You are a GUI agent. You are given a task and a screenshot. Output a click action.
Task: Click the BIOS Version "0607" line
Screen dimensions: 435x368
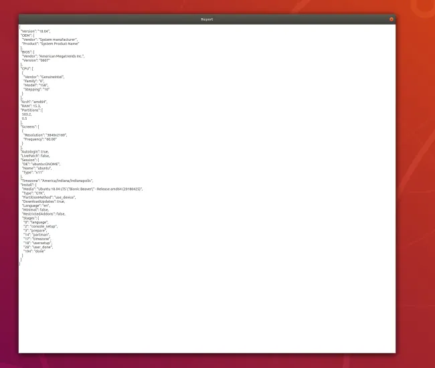pos(35,60)
